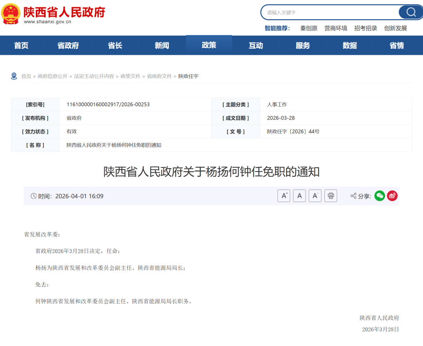
Task: Open the search magnifier icon
Action: (410, 12)
